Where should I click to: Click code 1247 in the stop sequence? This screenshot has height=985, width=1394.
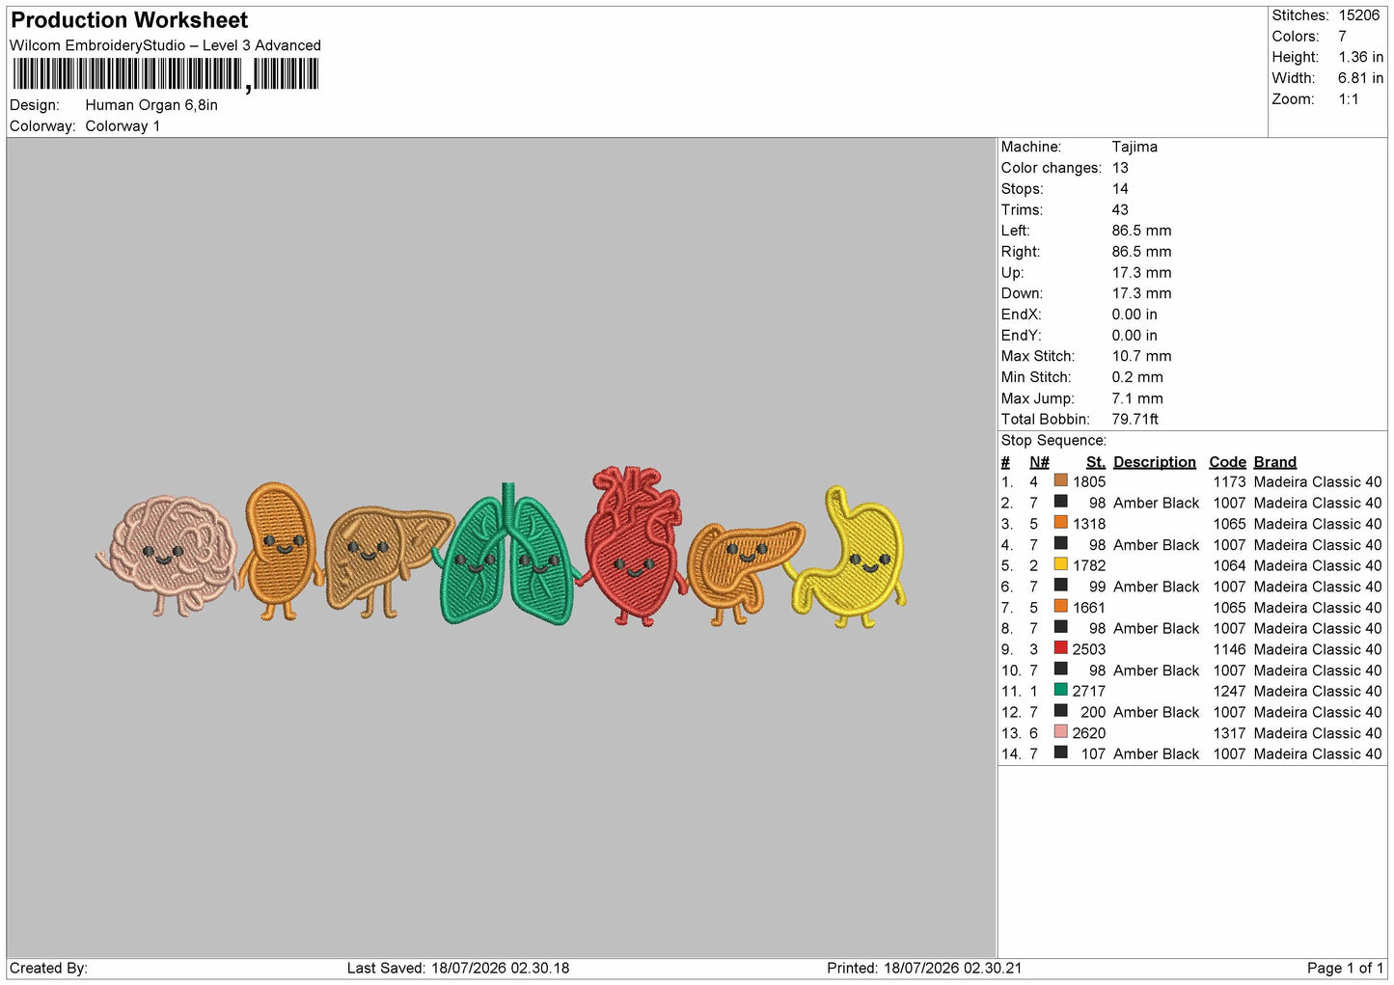[1229, 691]
